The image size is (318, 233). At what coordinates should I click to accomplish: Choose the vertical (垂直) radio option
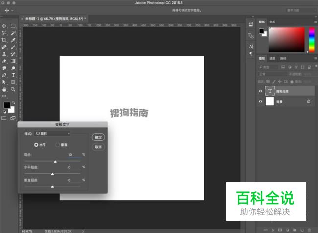pyautogui.click(x=58, y=145)
